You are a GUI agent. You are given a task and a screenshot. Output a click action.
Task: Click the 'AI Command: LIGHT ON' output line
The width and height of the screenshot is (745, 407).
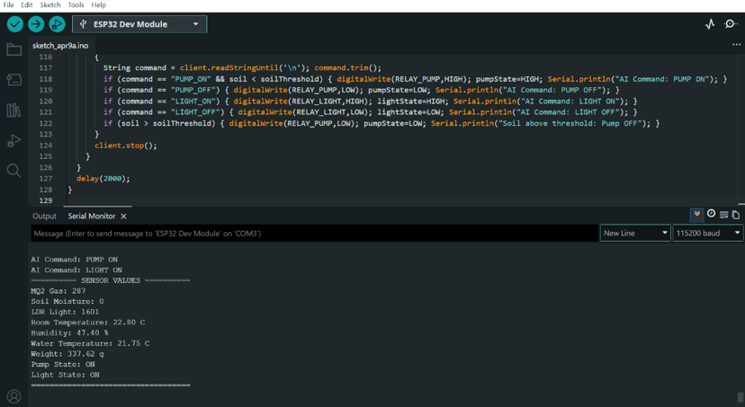(76, 270)
